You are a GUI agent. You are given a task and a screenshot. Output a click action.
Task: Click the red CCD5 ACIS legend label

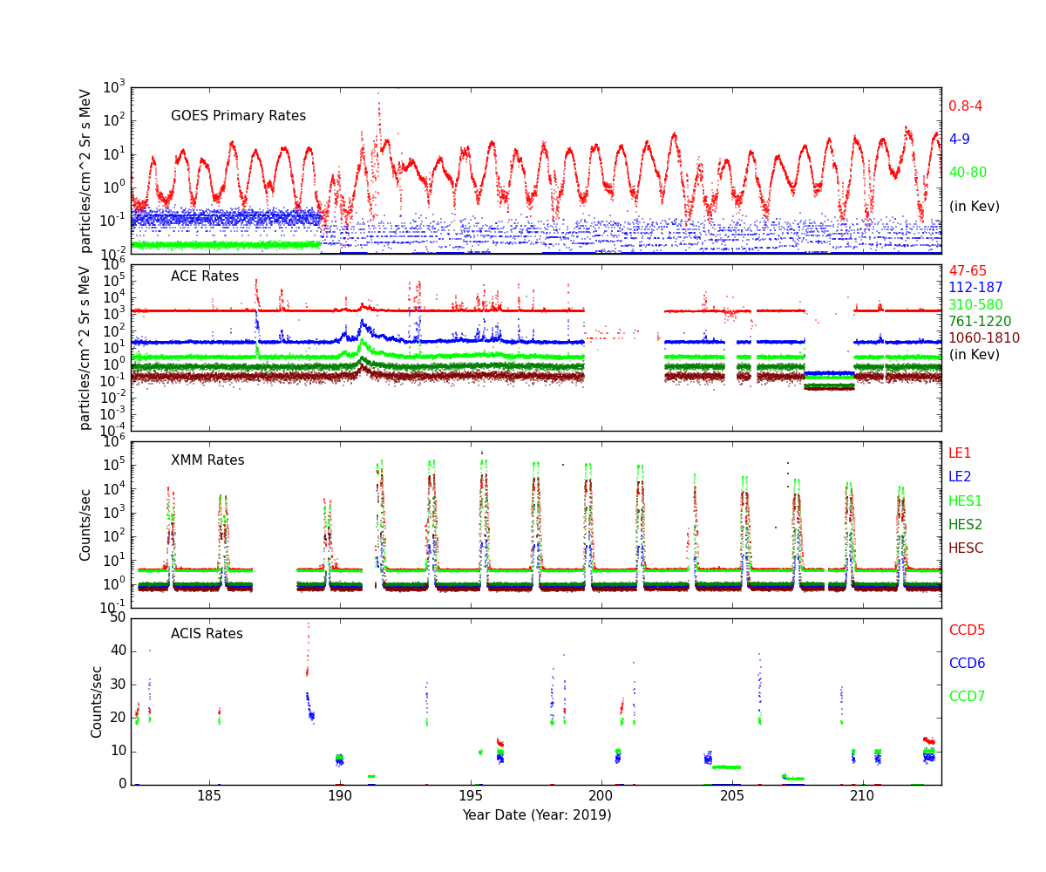pos(967,630)
